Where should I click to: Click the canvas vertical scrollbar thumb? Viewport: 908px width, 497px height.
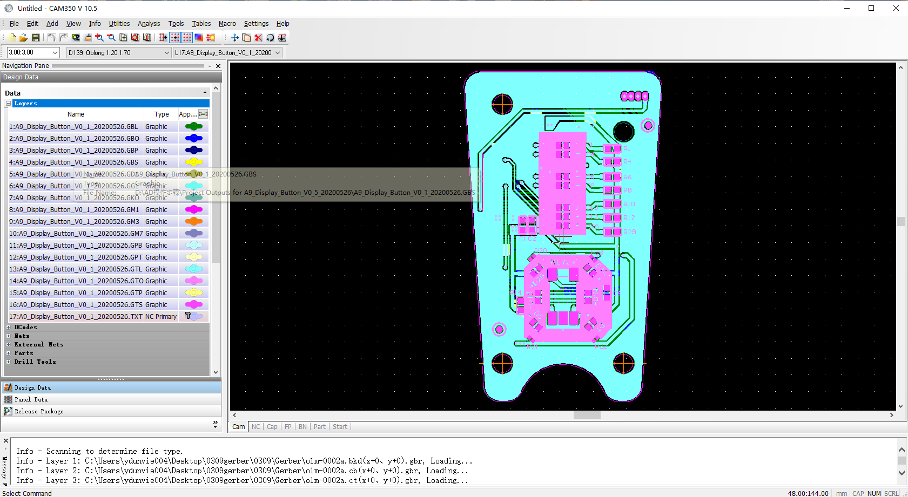tap(900, 222)
